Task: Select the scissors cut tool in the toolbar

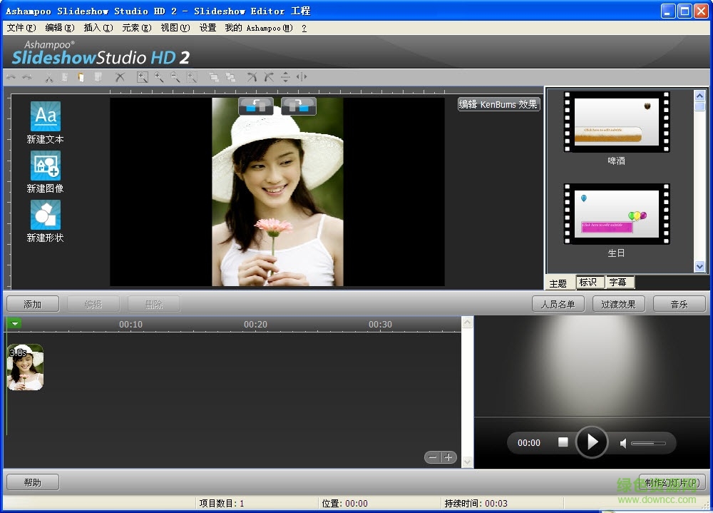Action: pos(48,77)
